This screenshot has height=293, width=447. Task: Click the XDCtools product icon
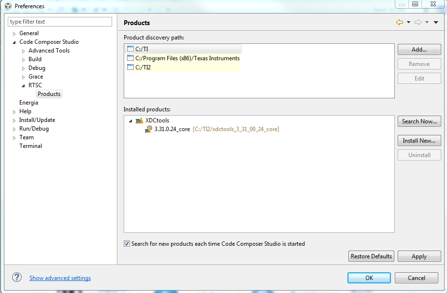click(x=139, y=120)
